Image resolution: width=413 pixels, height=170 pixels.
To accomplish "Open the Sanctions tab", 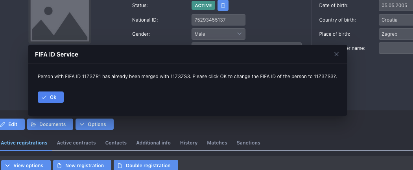I will point(248,143).
